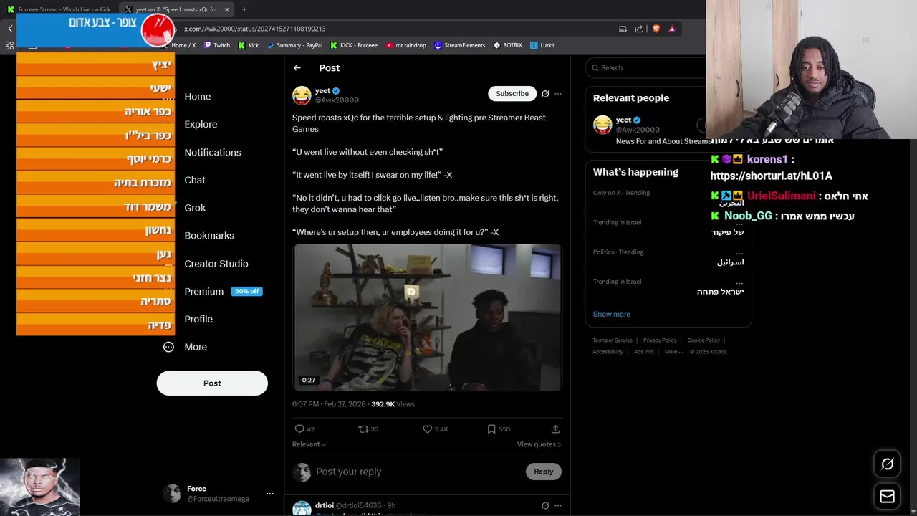Open Bookmarks in X sidebar
Viewport: 917px width, 516px height.
209,235
